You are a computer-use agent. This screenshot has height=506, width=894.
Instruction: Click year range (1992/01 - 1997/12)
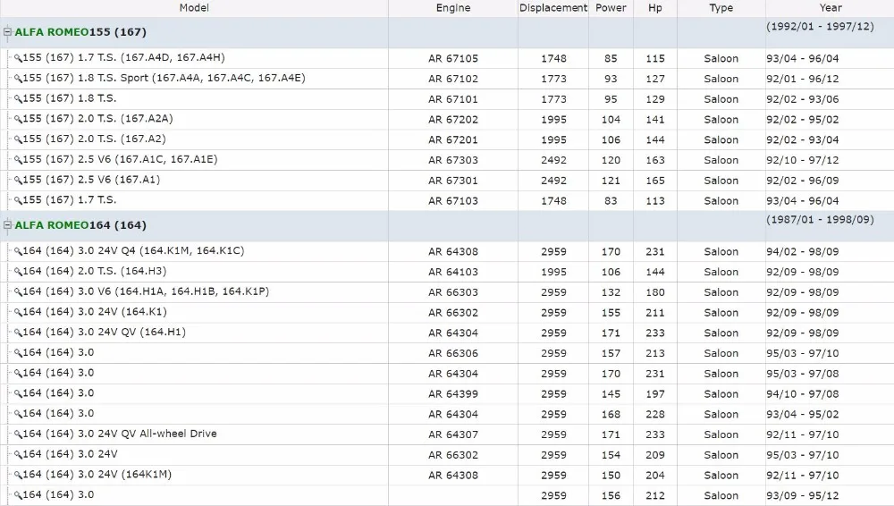pos(820,26)
